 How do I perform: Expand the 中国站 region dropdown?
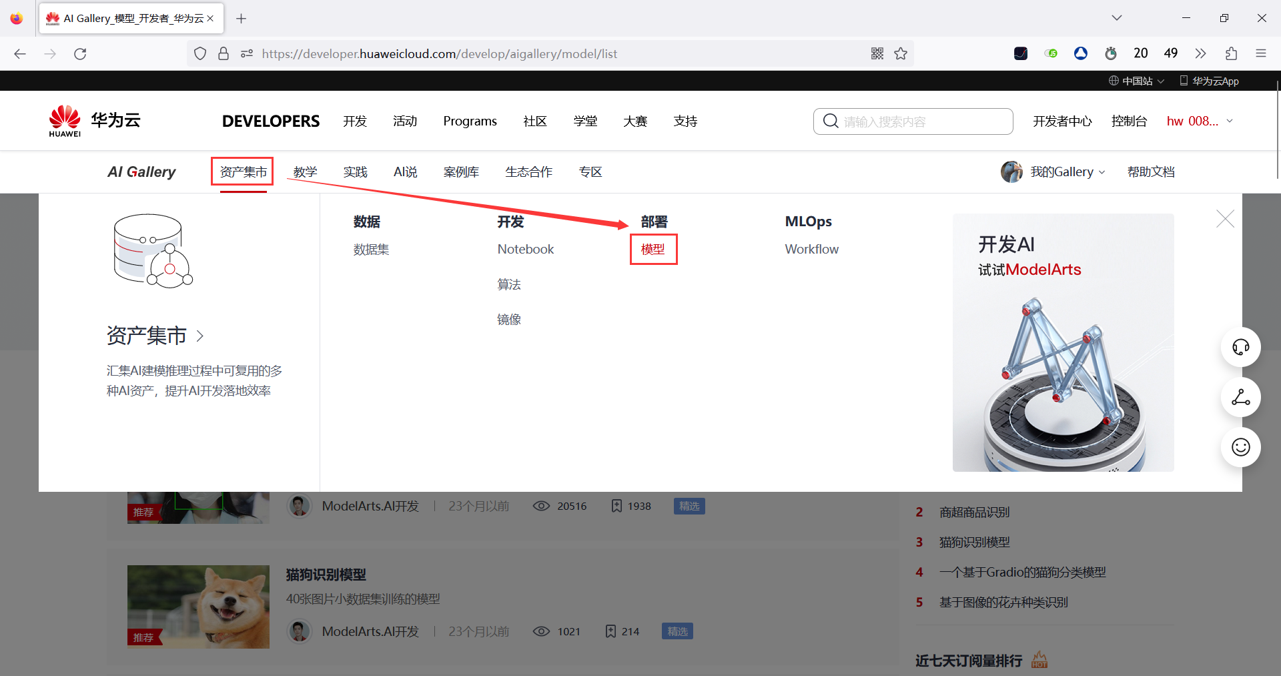coord(1136,80)
